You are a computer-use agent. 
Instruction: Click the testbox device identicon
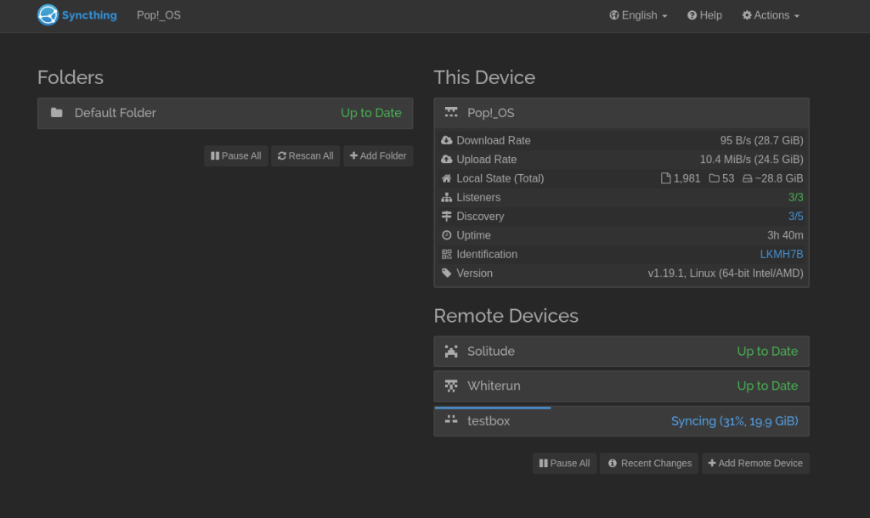coord(451,420)
